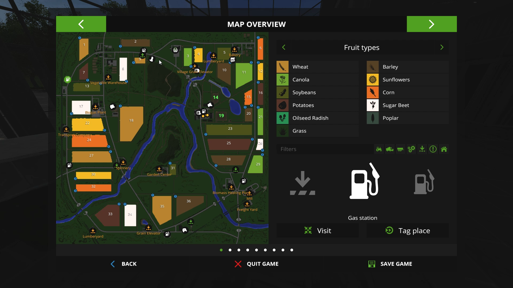Click the Biogas Plant unloading icon
Screen dimensions: 513x288
[x=95, y=107]
